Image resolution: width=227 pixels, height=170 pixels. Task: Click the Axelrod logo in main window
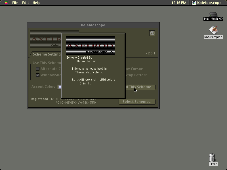click(x=46, y=39)
